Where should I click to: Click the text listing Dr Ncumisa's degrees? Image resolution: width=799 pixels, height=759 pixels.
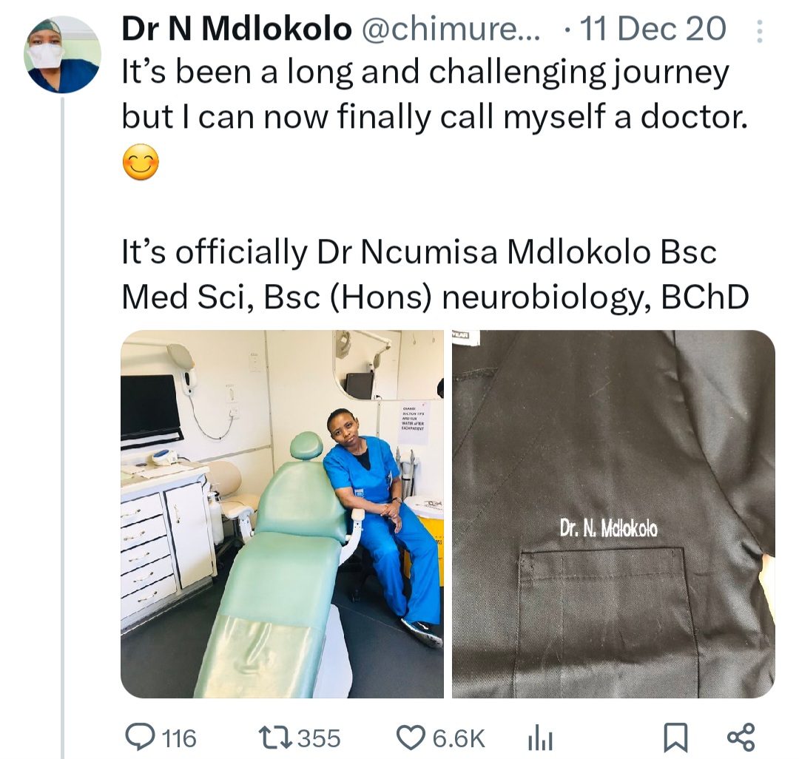pos(434,275)
